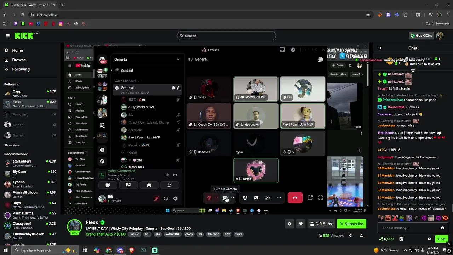This screenshot has height=255, width=453.
Task: Pop out the Discord call window
Action: point(310,198)
